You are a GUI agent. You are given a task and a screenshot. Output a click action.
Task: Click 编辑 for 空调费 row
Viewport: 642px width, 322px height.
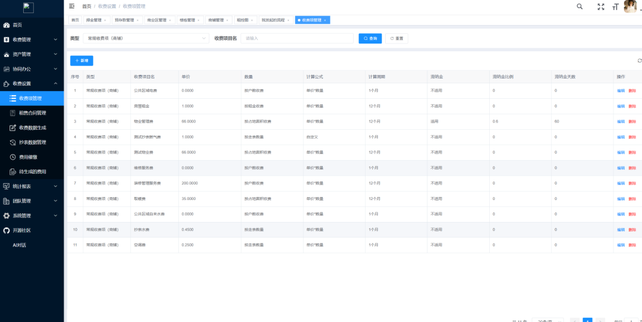[621, 245]
